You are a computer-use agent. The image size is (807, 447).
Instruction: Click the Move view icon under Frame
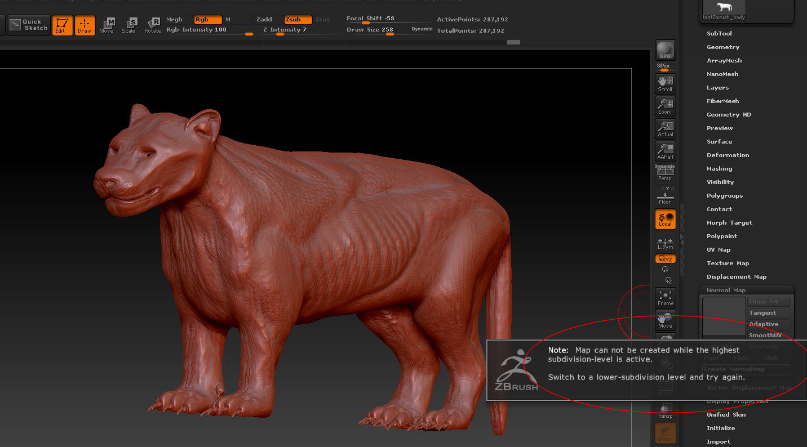pyautogui.click(x=666, y=320)
